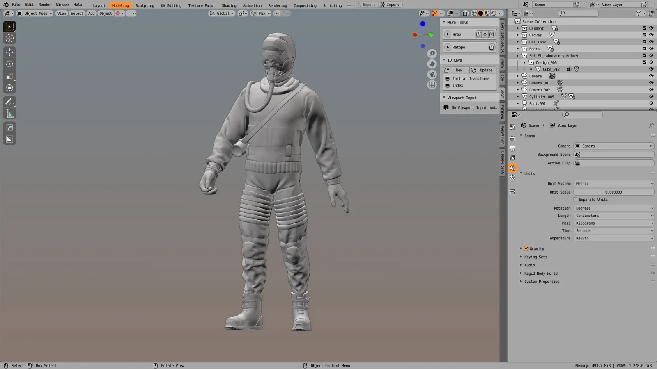The height and width of the screenshot is (369, 657).
Task: Select the Rotate tool
Action: pos(9,64)
